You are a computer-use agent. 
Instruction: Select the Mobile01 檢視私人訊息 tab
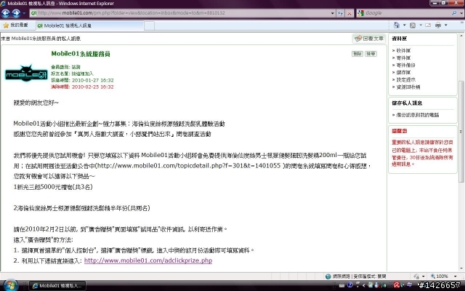tap(89, 25)
